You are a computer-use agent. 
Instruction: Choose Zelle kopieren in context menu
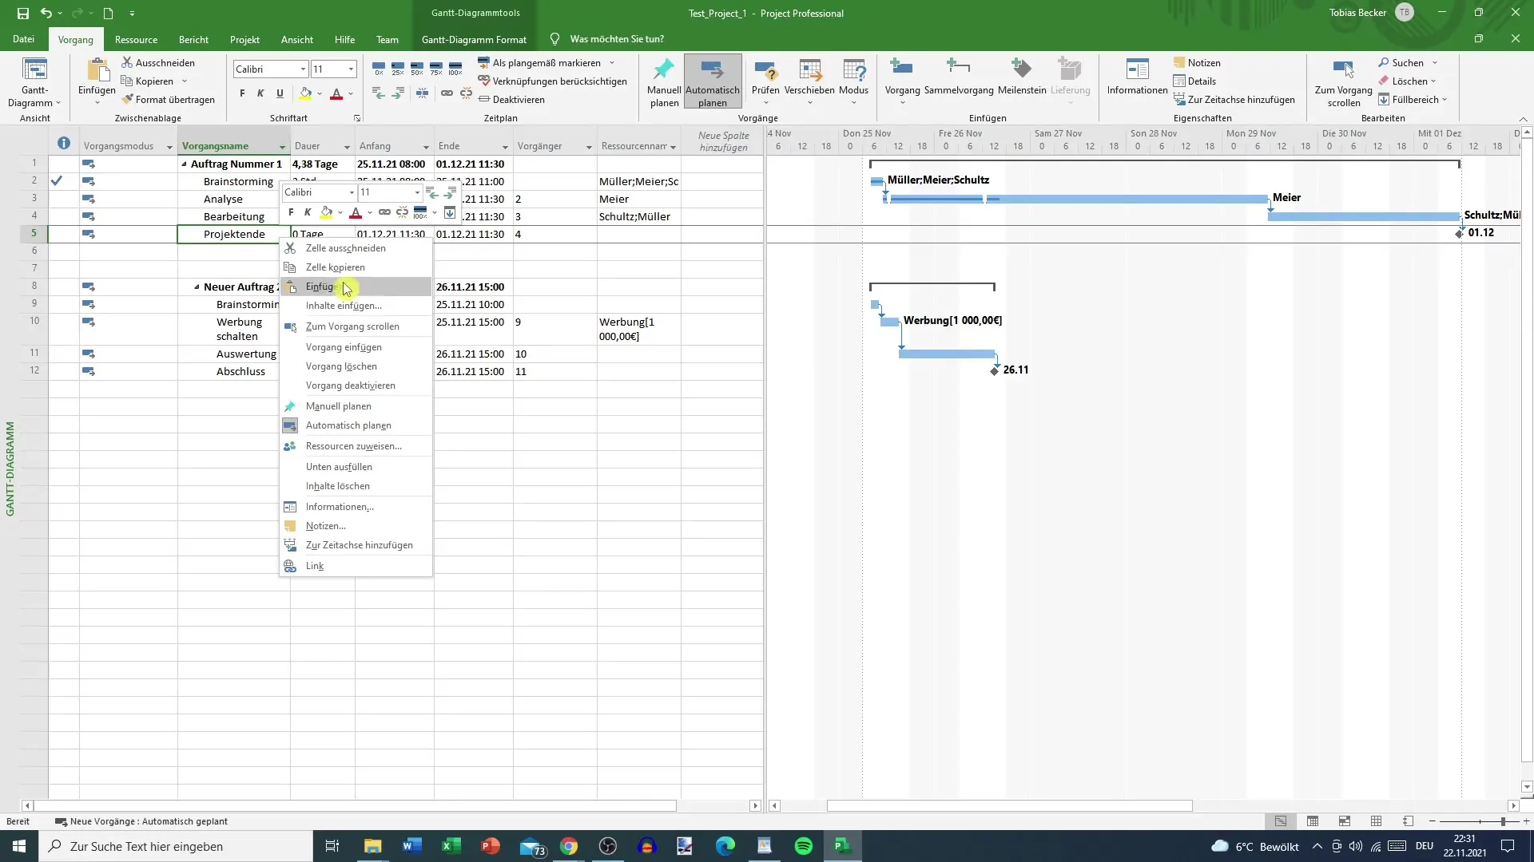point(356,267)
